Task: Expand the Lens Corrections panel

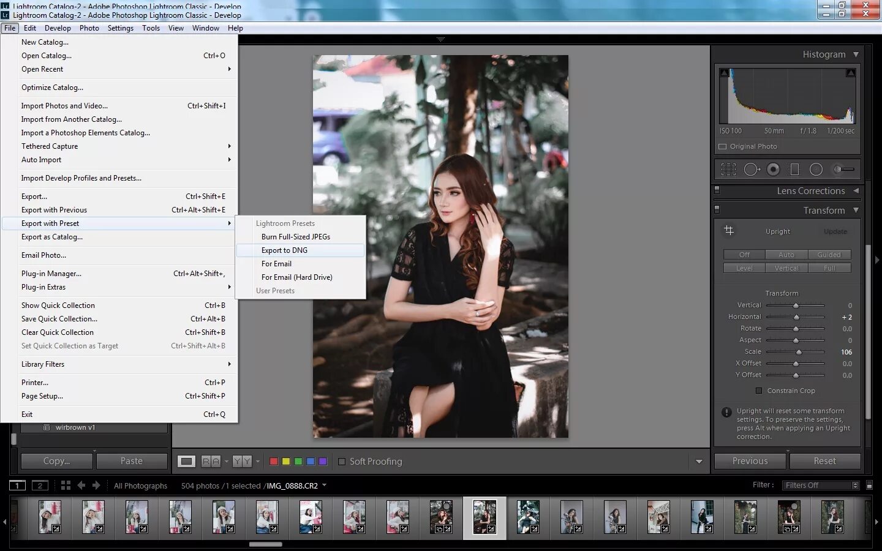Action: tap(856, 190)
